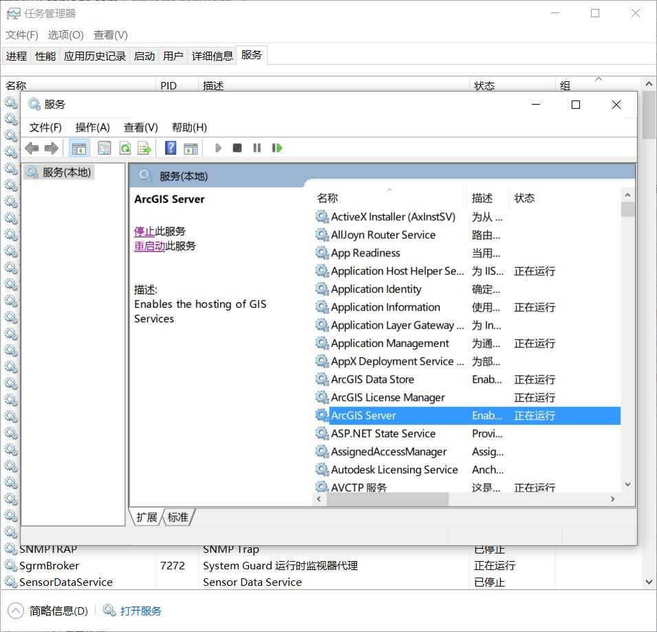
Task: Click the gear icon beside SgrmBroker
Action: 11,565
